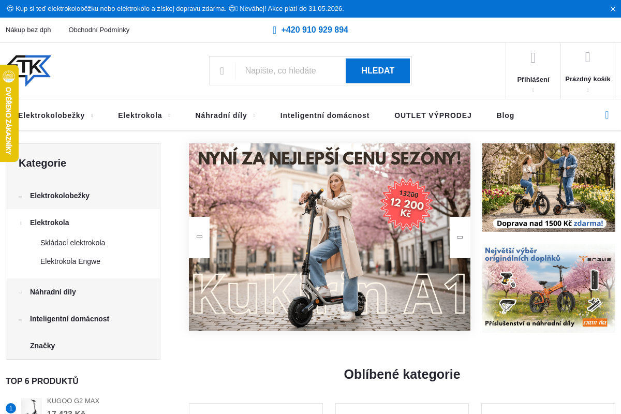This screenshot has width=621, height=414.
Task: Collapse Elektrokola in Kategorie sidebar
Action: pyautogui.click(x=20, y=223)
